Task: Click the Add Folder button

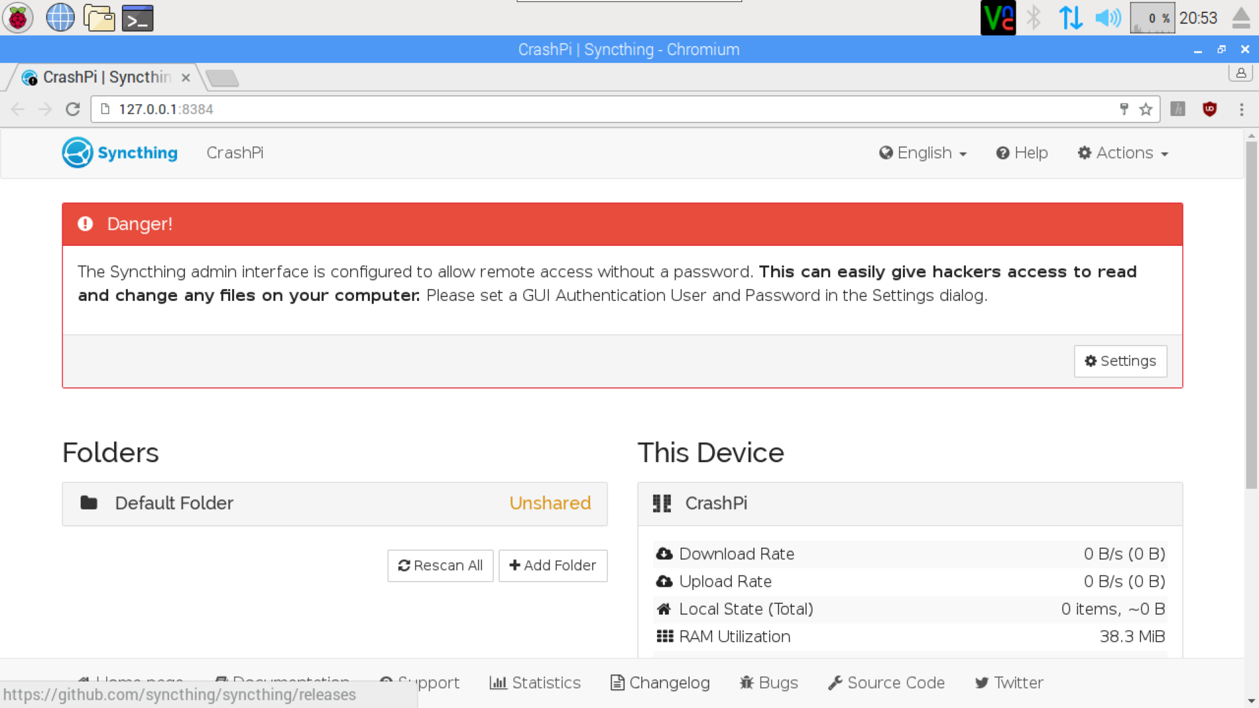Action: pos(553,566)
